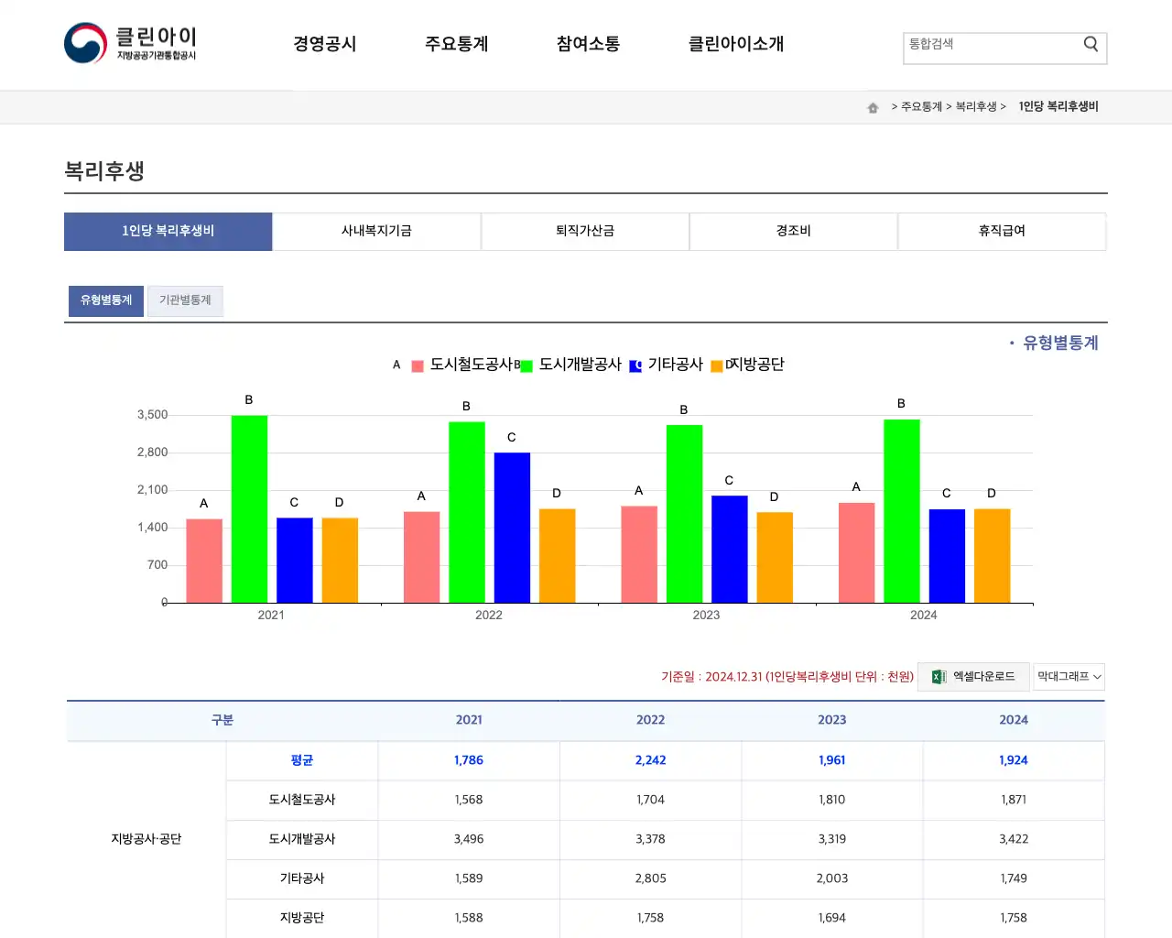Click the 클린아이 logo
Viewport: 1172px width, 938px height.
click(x=131, y=43)
